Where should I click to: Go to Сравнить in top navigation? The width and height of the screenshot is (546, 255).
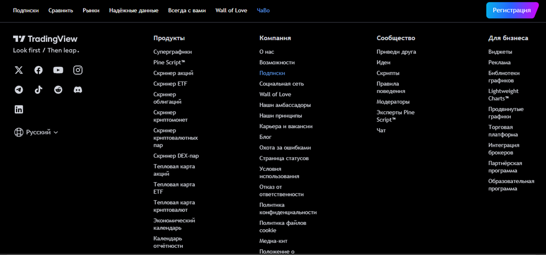point(61,11)
